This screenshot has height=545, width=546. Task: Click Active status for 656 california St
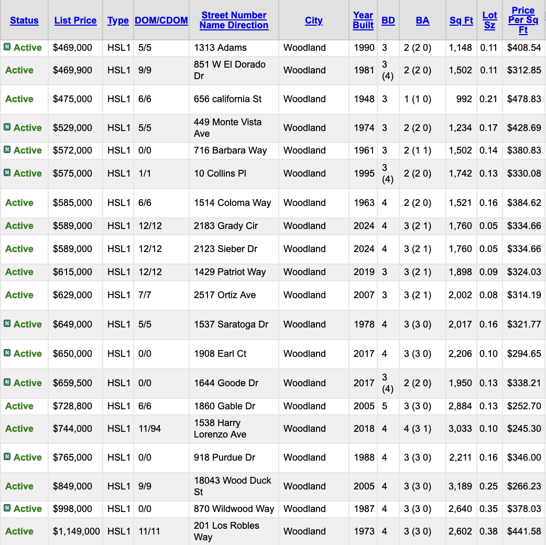coord(19,99)
